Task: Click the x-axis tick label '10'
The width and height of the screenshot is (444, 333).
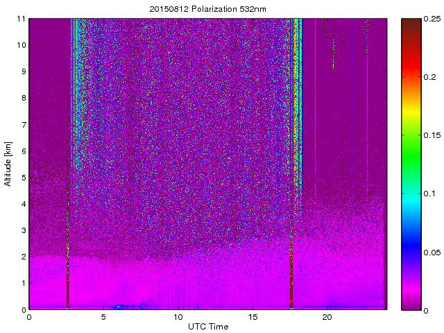Action: pyautogui.click(x=178, y=317)
